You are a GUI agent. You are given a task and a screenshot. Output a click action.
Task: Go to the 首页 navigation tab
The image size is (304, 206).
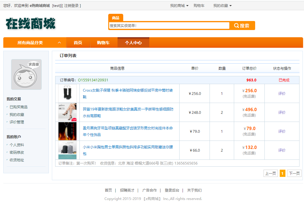tap(78, 43)
